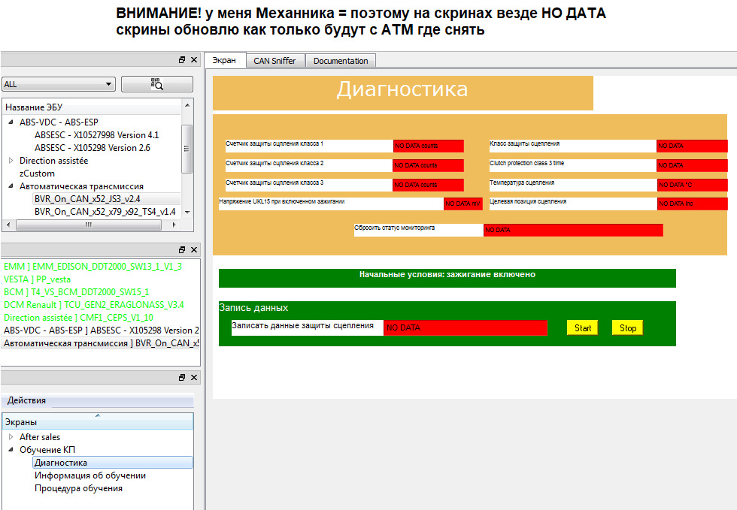Close the detected ECUs panel
This screenshot has width=737, height=510.
point(194,249)
